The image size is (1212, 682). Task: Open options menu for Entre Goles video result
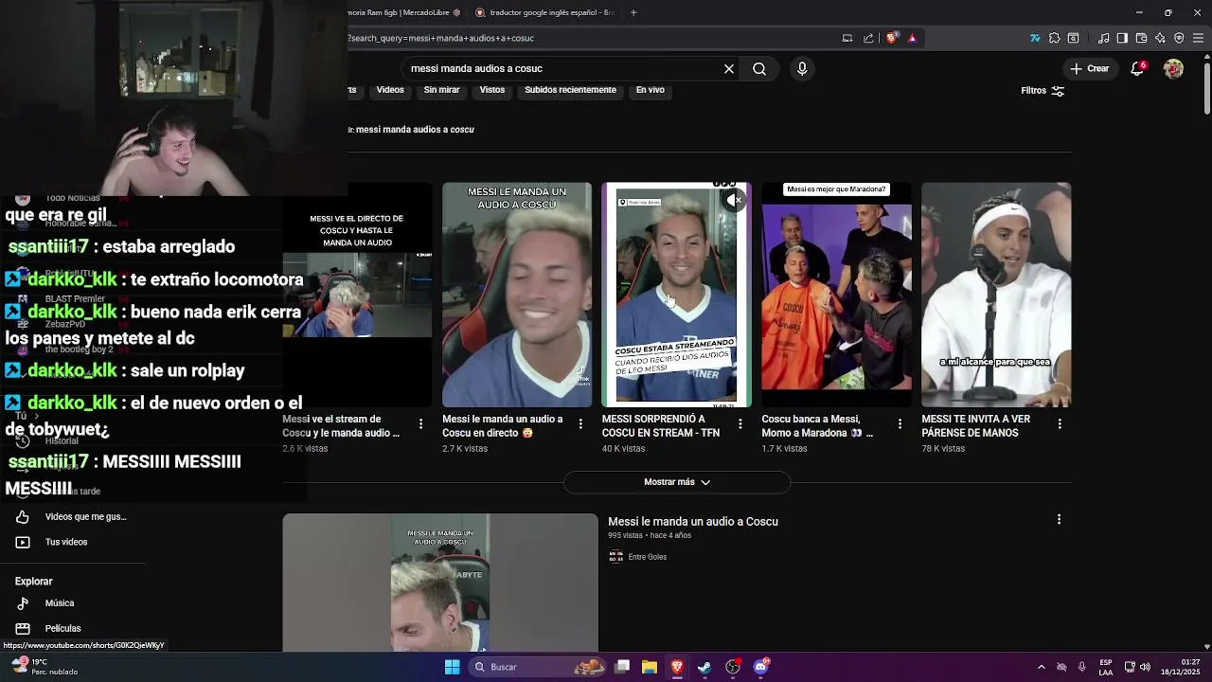tap(1059, 519)
